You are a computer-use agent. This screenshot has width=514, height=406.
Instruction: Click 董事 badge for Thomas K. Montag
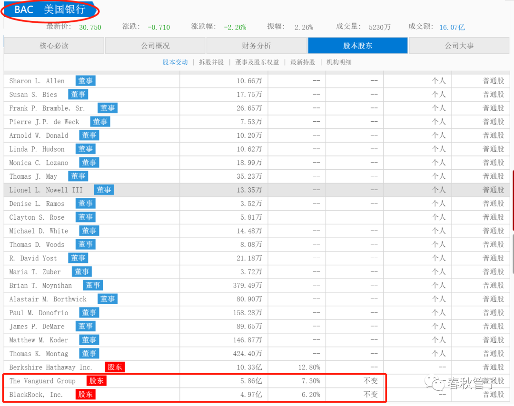point(89,354)
